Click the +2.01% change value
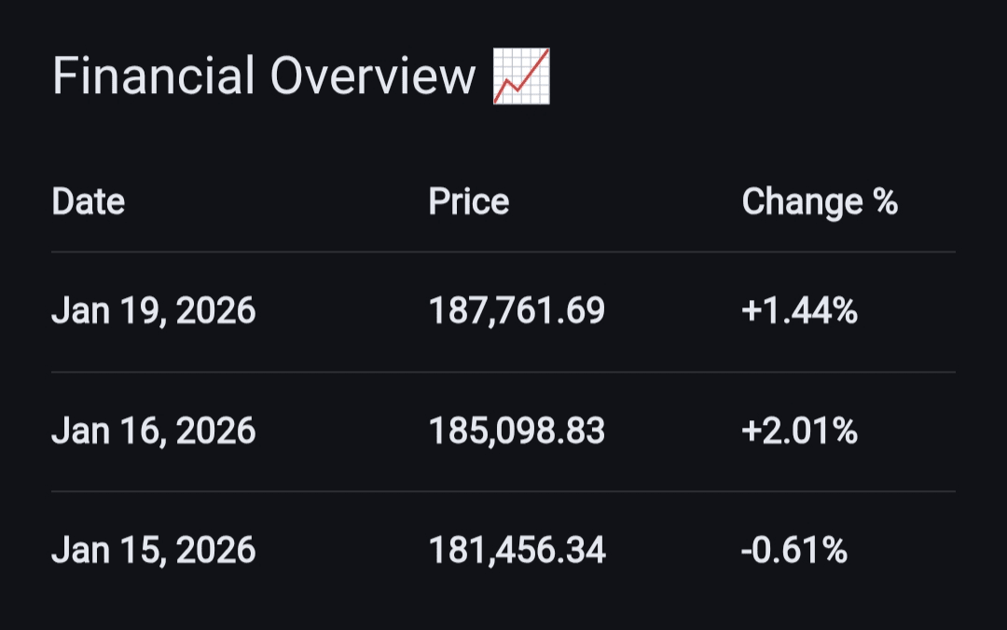 coord(799,431)
